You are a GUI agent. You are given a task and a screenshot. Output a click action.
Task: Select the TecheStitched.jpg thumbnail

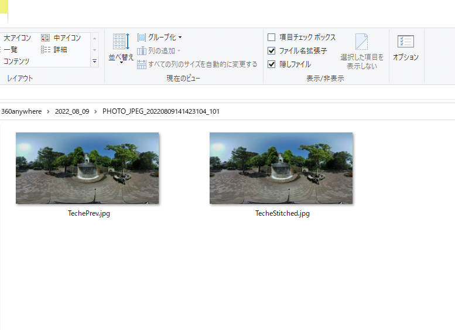pyautogui.click(x=281, y=168)
